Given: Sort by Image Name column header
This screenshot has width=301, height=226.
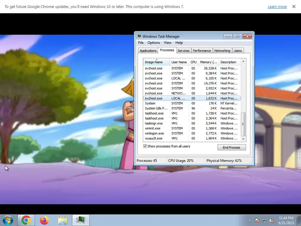Looking at the screenshot, I should click(156, 62).
